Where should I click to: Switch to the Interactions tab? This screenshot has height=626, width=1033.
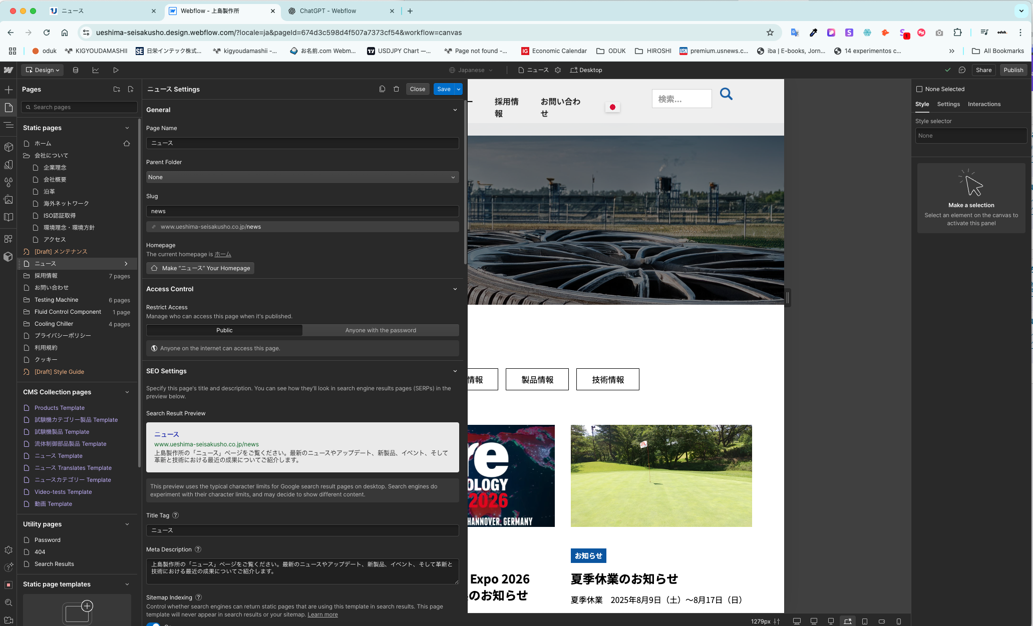(984, 104)
